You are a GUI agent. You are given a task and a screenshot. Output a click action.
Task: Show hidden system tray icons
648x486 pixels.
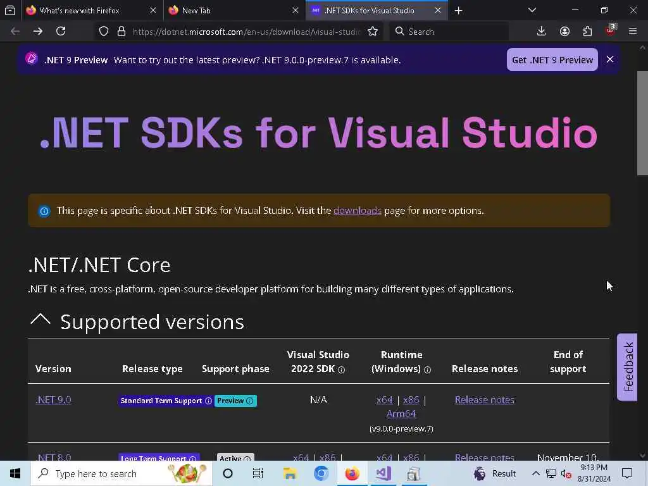[535, 473]
